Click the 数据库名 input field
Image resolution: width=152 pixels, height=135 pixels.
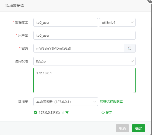66,22
